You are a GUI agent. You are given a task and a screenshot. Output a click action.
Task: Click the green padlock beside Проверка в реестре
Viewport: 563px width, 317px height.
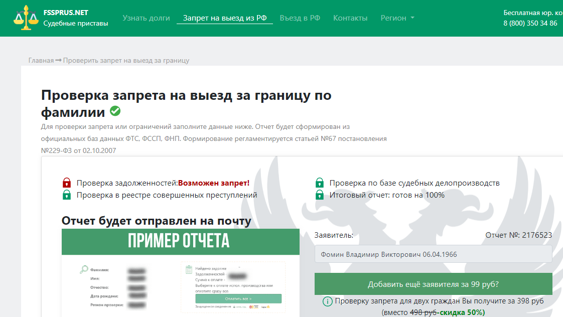[x=66, y=195]
